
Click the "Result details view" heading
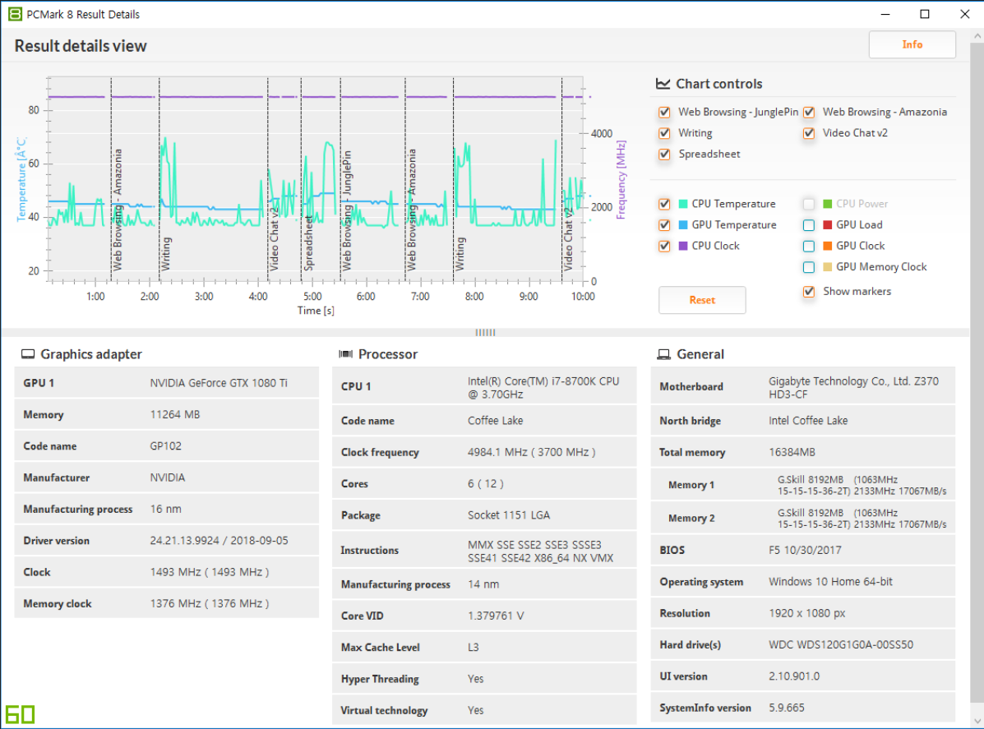(x=81, y=46)
